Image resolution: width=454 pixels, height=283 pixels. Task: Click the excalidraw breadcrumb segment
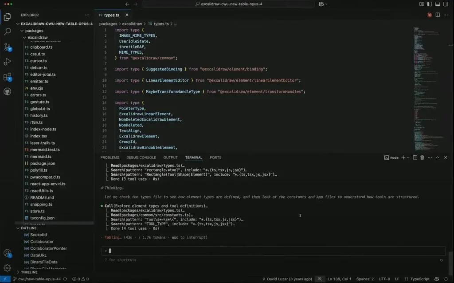pyautogui.click(x=132, y=24)
